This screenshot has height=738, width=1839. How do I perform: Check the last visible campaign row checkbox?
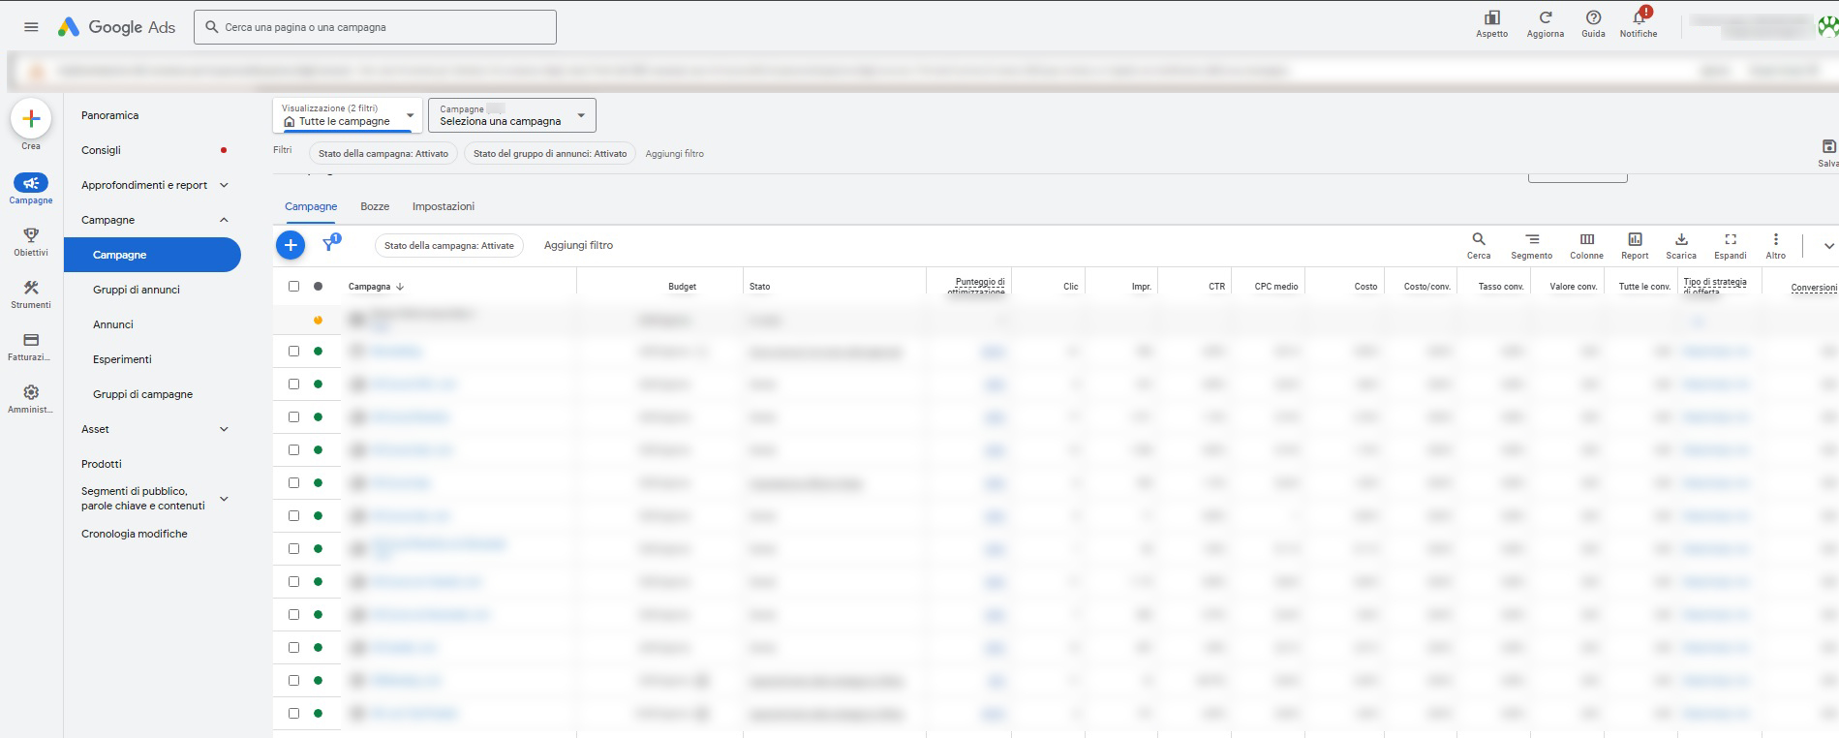coord(294,713)
